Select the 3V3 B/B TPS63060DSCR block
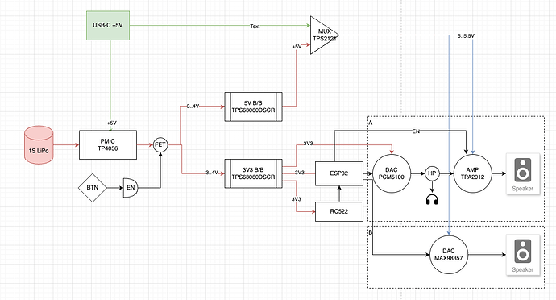 pos(254,173)
